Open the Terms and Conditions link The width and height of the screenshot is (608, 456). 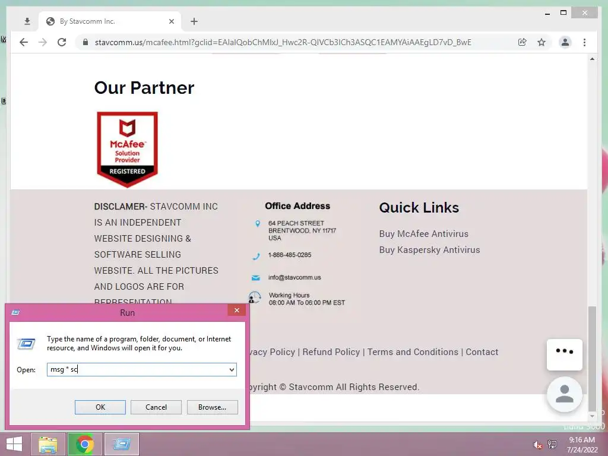pos(413,352)
